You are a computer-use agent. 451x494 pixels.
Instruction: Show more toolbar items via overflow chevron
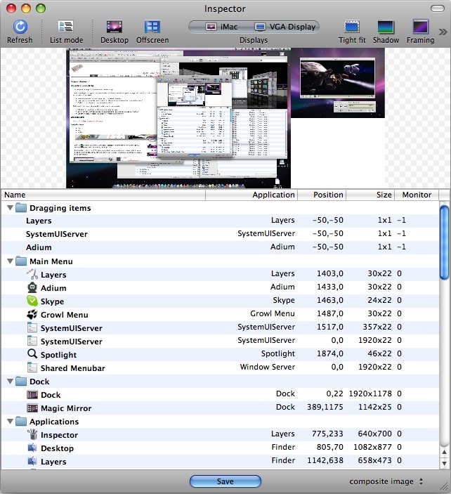pos(443,32)
